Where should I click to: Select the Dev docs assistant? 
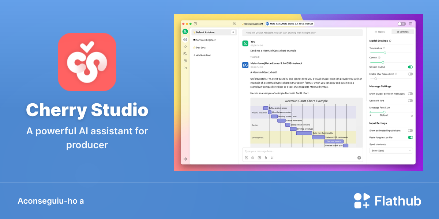214,47
